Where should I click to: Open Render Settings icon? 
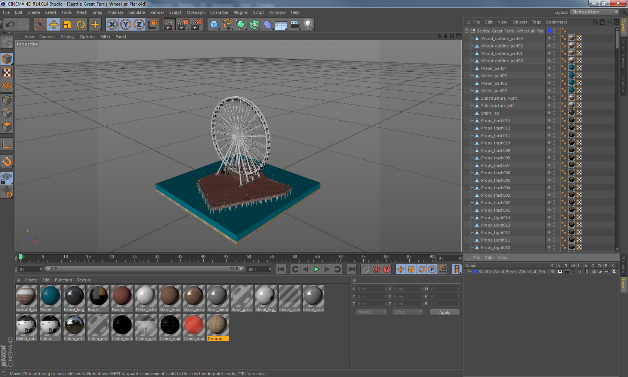[197, 25]
